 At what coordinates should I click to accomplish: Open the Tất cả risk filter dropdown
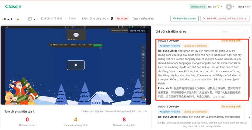234,32
